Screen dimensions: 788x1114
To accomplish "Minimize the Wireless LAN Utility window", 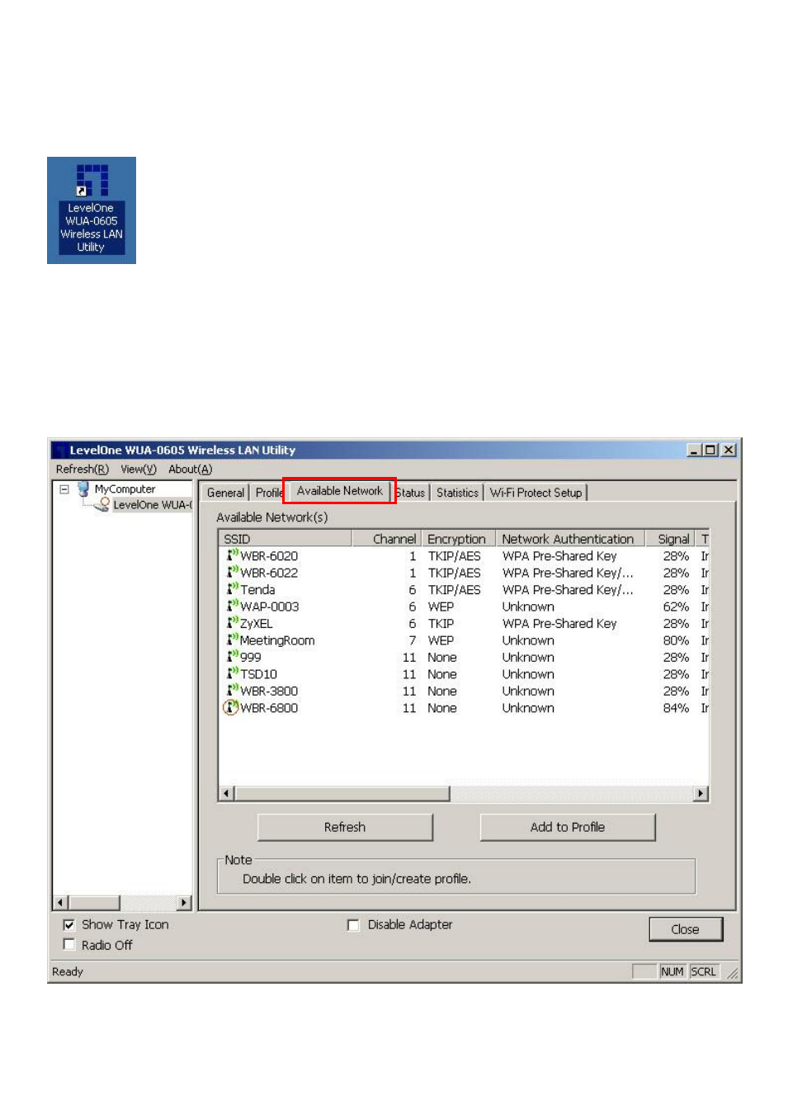I will [694, 450].
